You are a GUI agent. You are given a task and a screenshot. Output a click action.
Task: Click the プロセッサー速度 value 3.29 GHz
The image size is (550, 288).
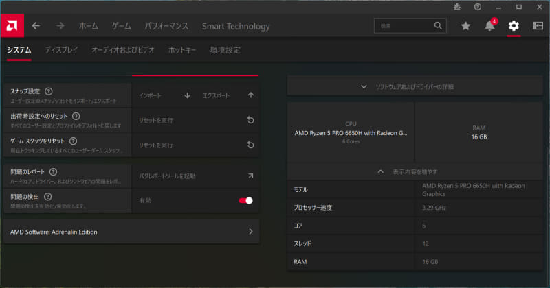coord(434,208)
